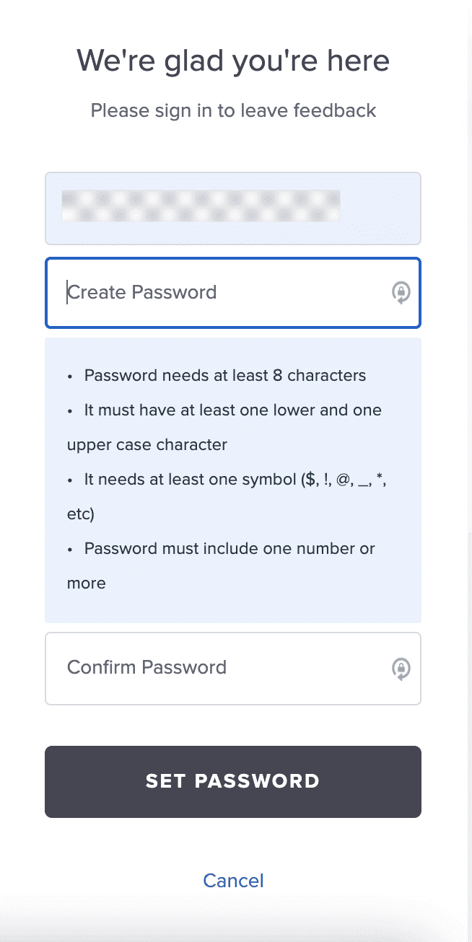
Task: Click the bullet before the number rule
Action: 70,549
